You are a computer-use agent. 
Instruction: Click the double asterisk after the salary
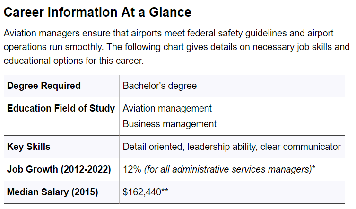[x=165, y=191]
